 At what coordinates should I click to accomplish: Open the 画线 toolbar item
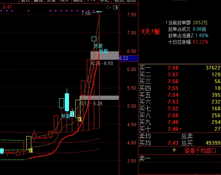tap(78, 1)
